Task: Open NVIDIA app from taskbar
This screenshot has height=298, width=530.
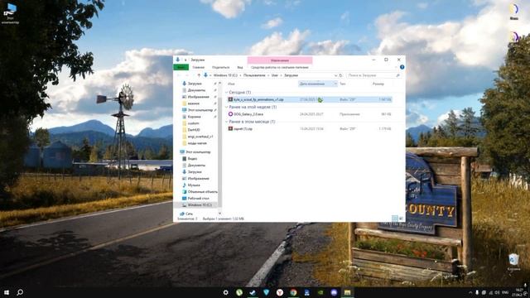Action: [x=320, y=292]
